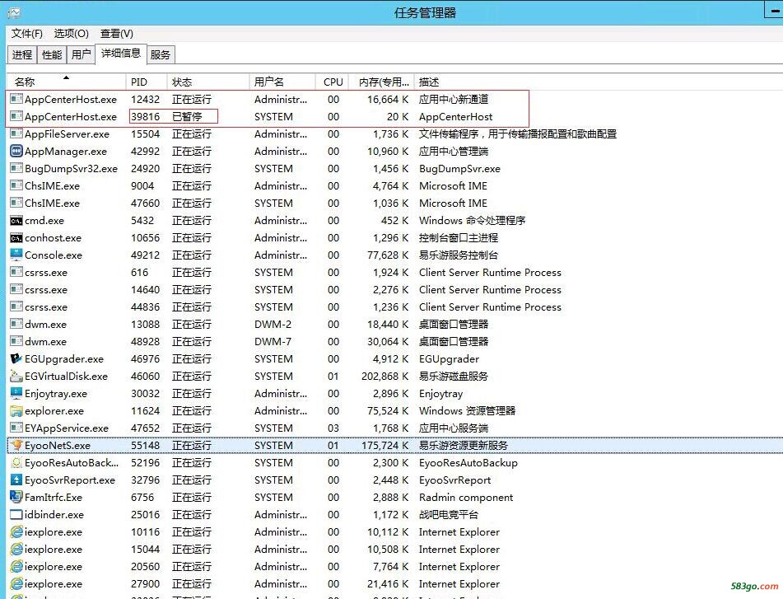
Task: Click the idbinder.exe process icon
Action: tap(16, 515)
